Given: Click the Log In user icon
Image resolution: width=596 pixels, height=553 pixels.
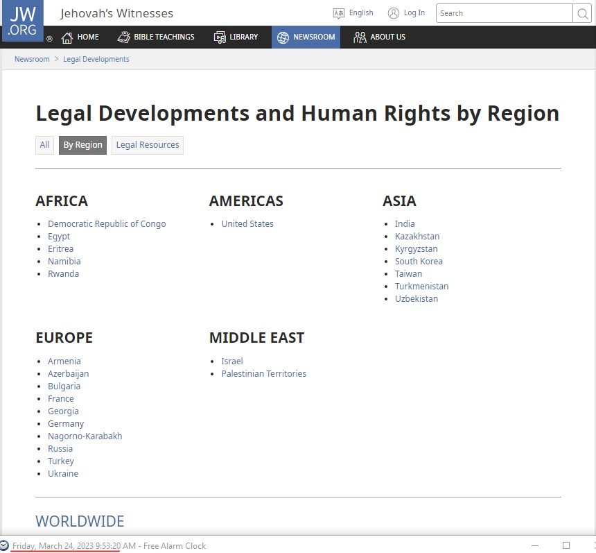Looking at the screenshot, I should pyautogui.click(x=394, y=13).
